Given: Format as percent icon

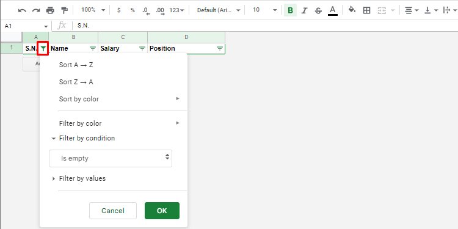Looking at the screenshot, I should [133, 10].
